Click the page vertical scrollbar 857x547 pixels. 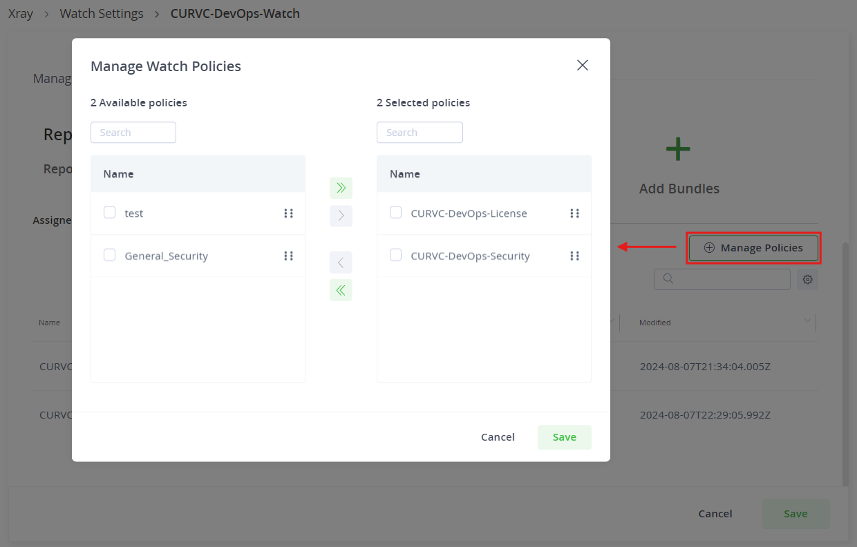pyautogui.click(x=845, y=365)
